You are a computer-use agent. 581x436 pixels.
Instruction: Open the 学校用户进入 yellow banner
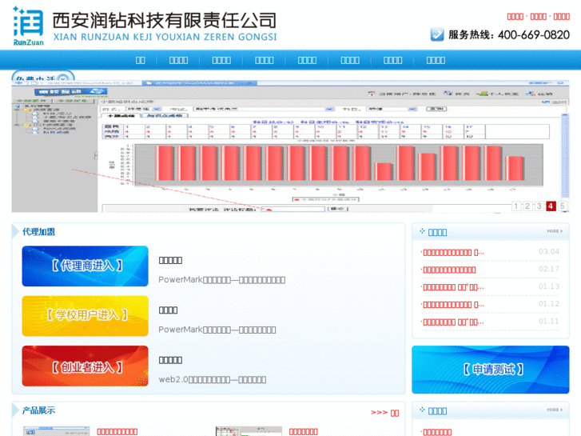[x=85, y=316]
